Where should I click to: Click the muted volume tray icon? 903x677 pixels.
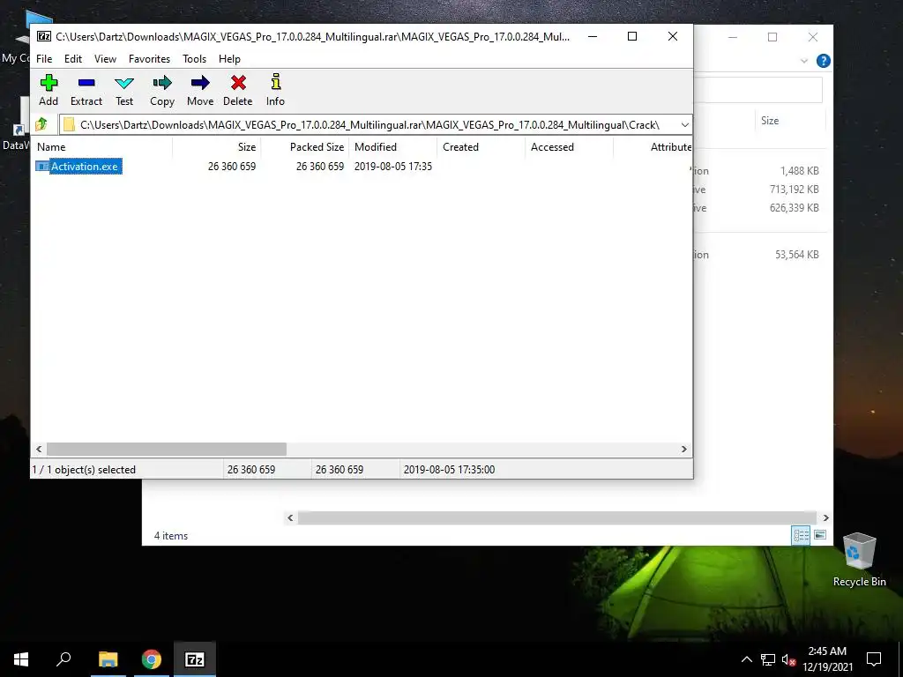(x=788, y=659)
